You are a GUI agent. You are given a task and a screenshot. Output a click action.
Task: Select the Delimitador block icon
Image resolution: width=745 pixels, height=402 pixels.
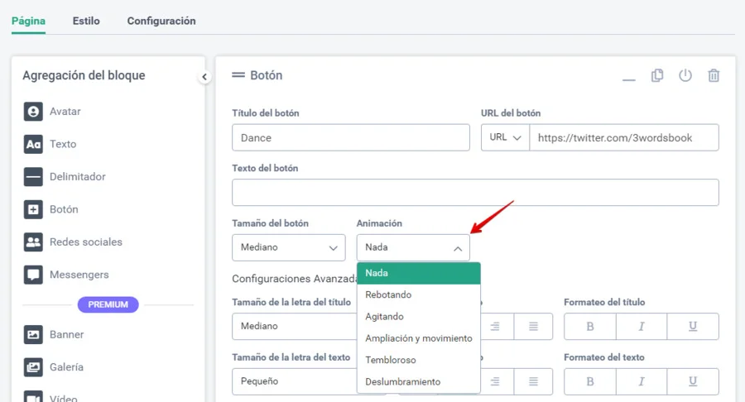(33, 177)
